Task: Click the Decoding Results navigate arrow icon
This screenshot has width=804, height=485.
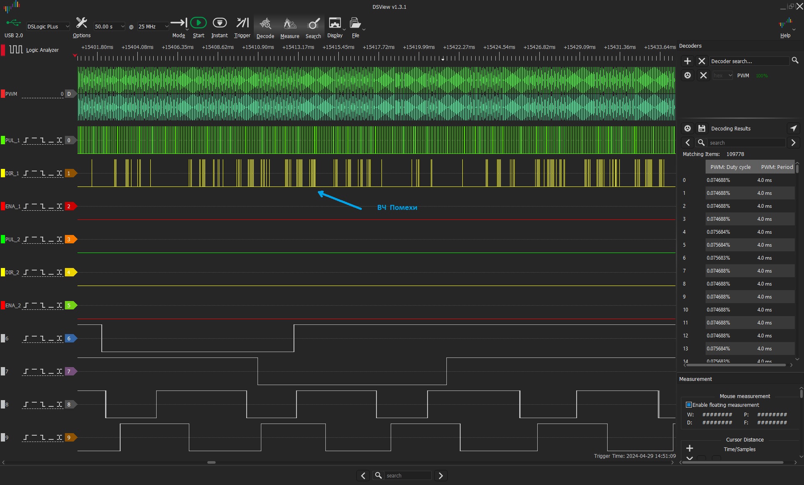Action: (x=793, y=128)
